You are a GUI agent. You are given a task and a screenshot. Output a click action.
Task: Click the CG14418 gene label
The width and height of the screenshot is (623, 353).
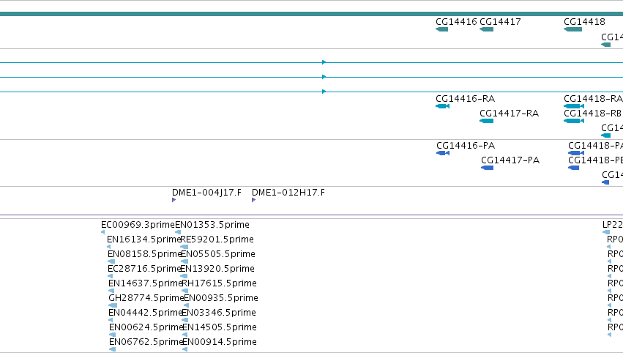pyautogui.click(x=584, y=22)
